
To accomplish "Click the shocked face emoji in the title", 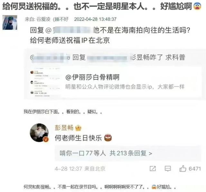I will (197, 6).
